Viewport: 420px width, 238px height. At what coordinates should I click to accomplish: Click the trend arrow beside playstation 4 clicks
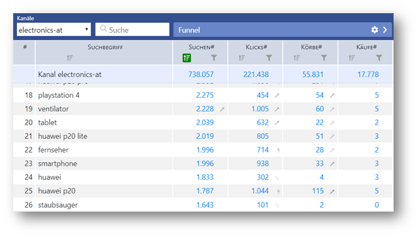(277, 95)
